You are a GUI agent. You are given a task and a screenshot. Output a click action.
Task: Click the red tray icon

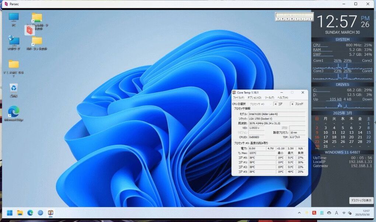pyautogui.click(x=314, y=213)
